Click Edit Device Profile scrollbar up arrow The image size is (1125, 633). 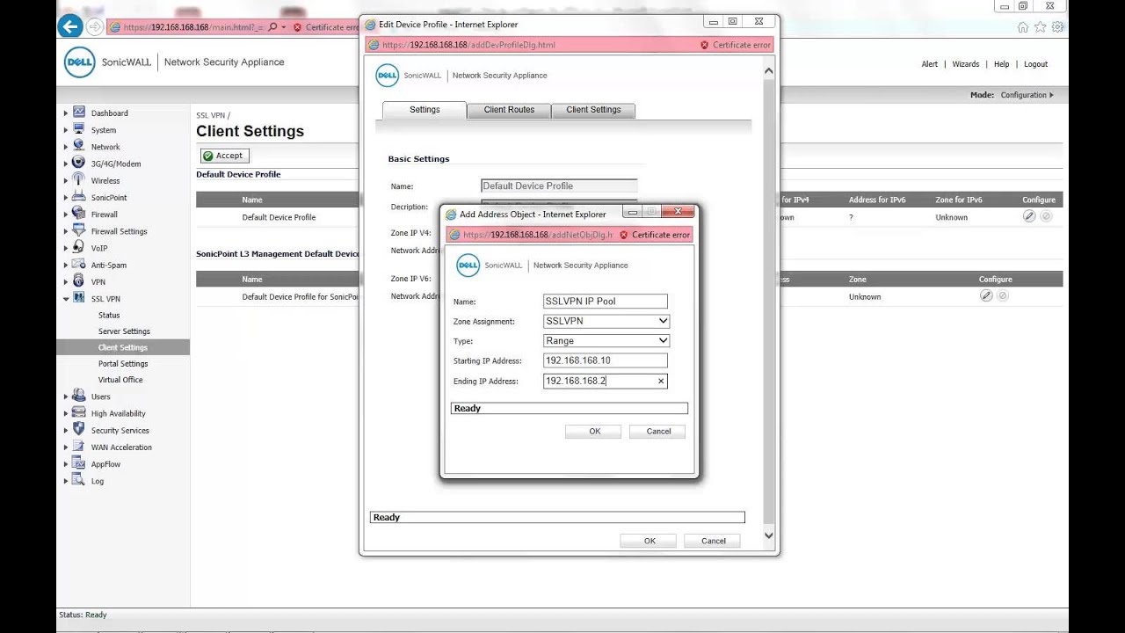[x=768, y=70]
